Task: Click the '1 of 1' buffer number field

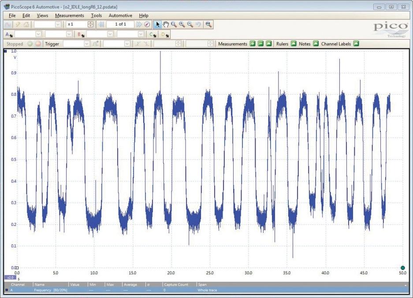Action: point(120,25)
